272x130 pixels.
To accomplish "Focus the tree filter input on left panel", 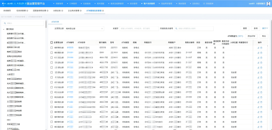I will point(23,23).
